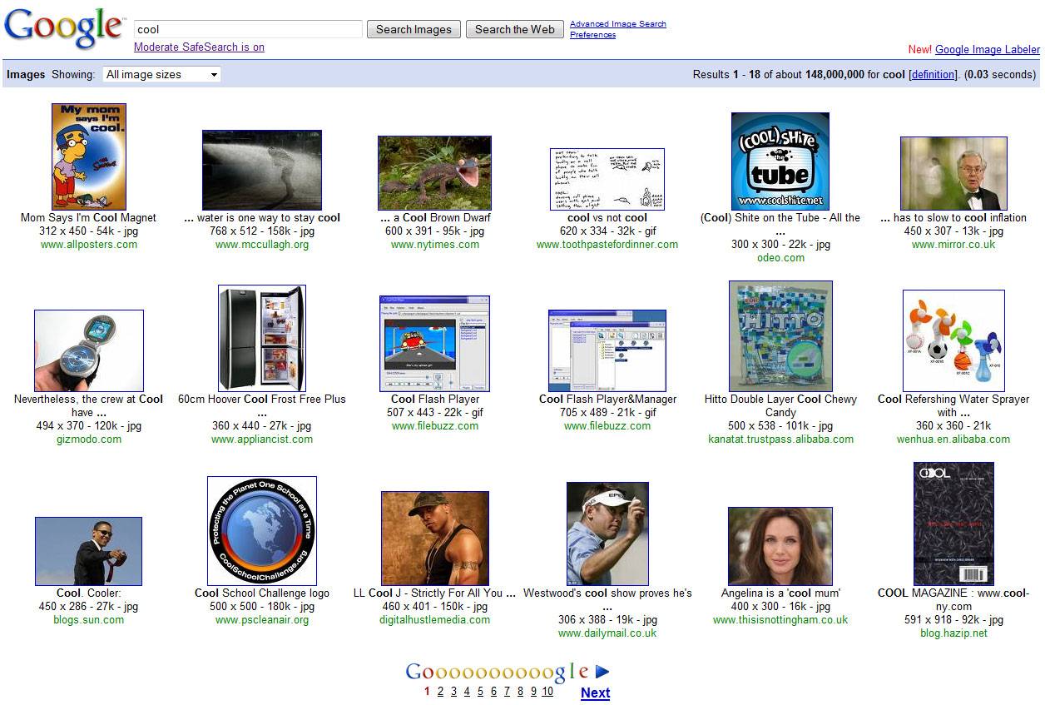Click digitalhustlemedia.com source text

[x=435, y=620]
